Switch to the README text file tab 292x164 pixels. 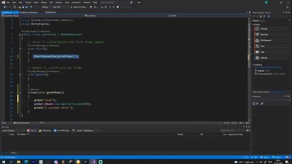pyautogui.click(x=51, y=12)
